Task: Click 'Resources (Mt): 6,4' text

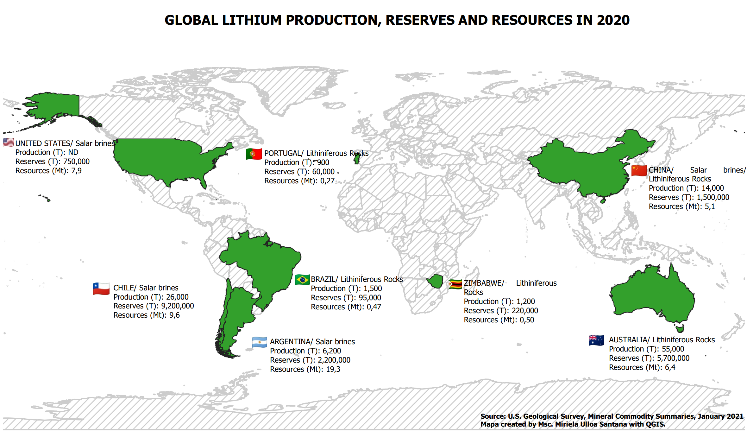Action: [x=642, y=367]
